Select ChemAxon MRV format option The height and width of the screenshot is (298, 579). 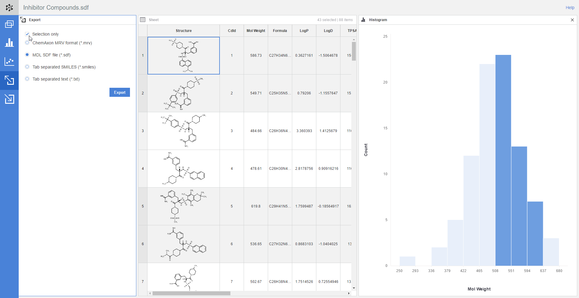coord(27,43)
